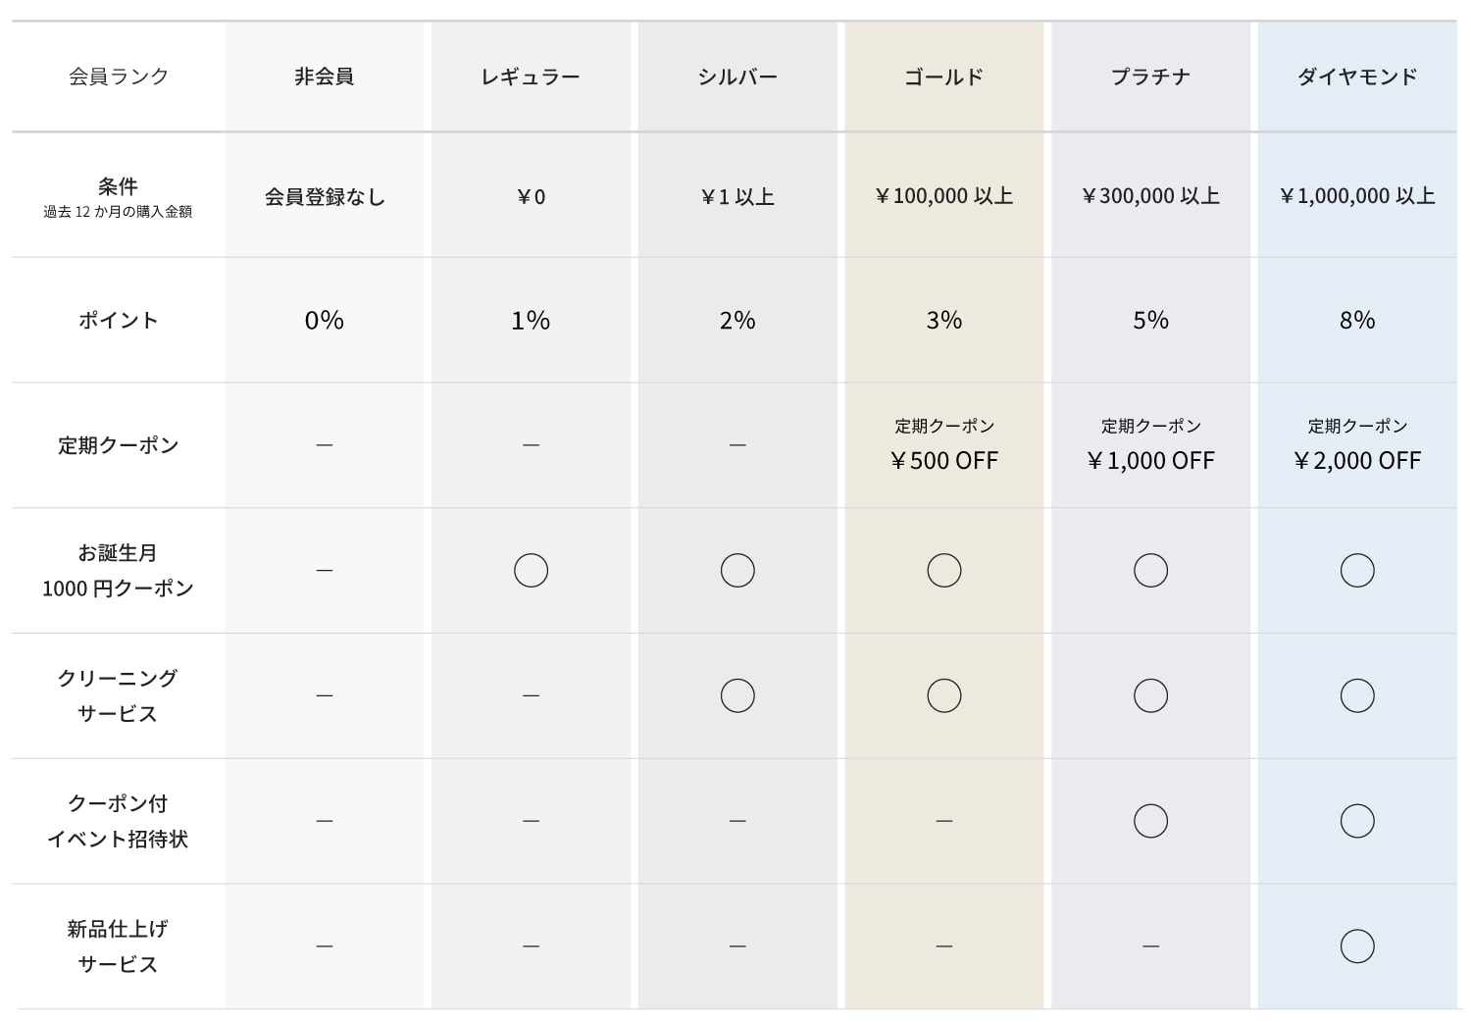Click the Diamond クーポン付イベント招待状 circle
This screenshot has height=1022, width=1471.
[x=1357, y=820]
